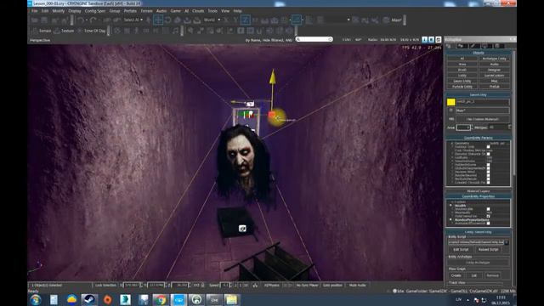
Task: Open the Texture editor button
Action: pyautogui.click(x=64, y=31)
